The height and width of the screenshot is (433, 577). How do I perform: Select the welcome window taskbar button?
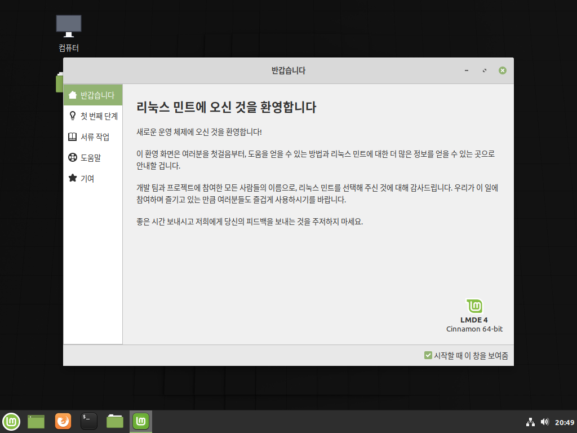141,421
